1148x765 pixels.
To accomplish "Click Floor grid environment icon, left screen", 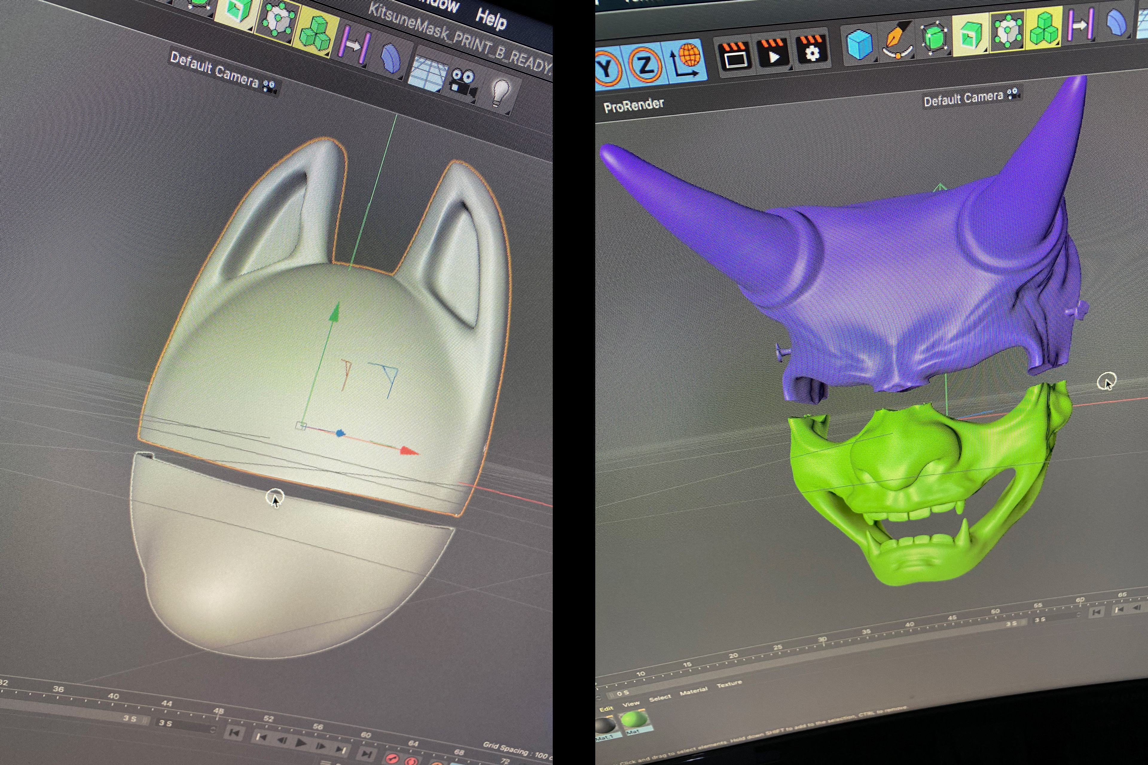I will (x=428, y=75).
